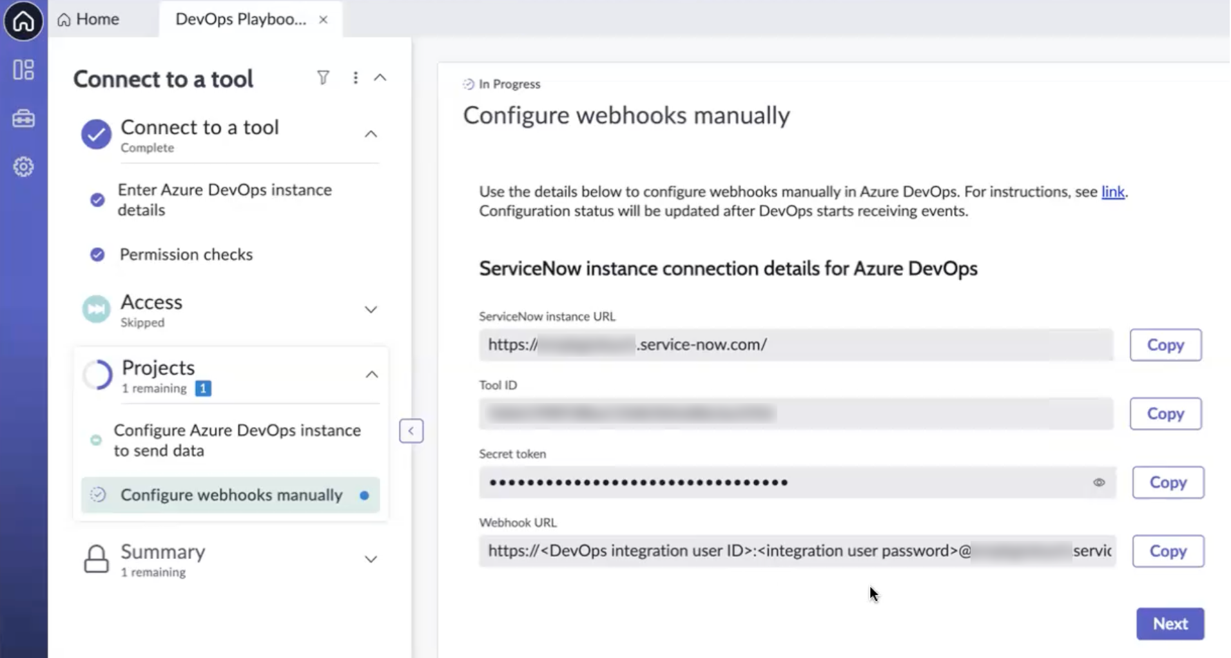The width and height of the screenshot is (1231, 658).
Task: Click the Summary section title
Action: pyautogui.click(x=163, y=552)
